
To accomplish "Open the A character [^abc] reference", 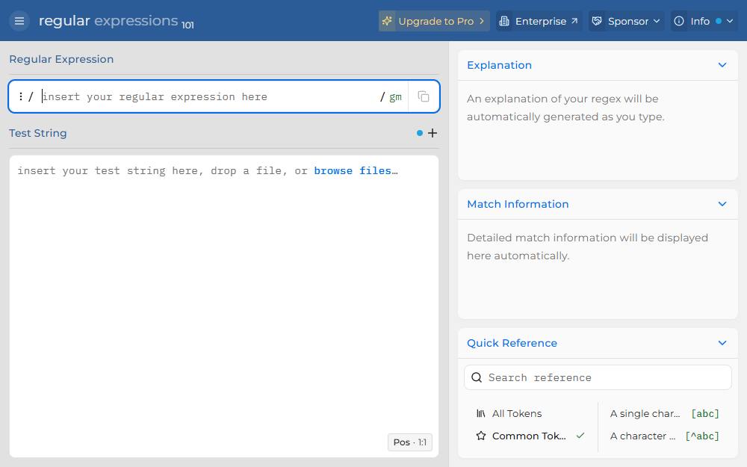I will pos(664,436).
